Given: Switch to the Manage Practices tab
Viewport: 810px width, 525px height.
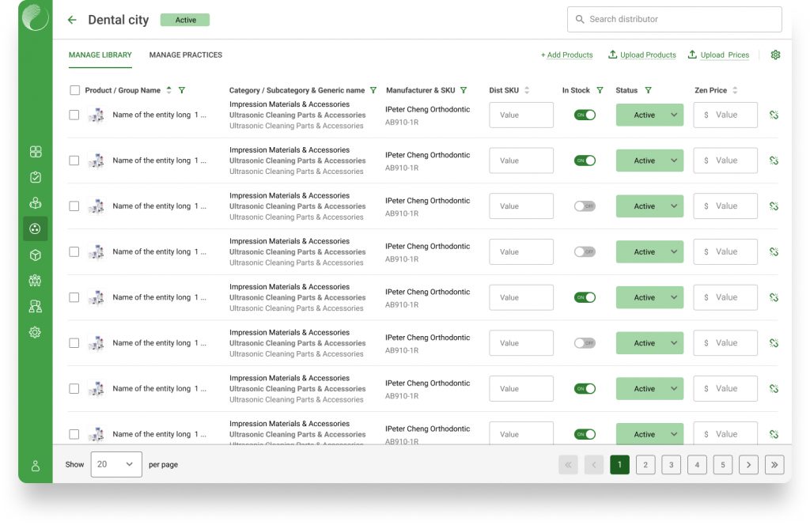Looking at the screenshot, I should 185,55.
